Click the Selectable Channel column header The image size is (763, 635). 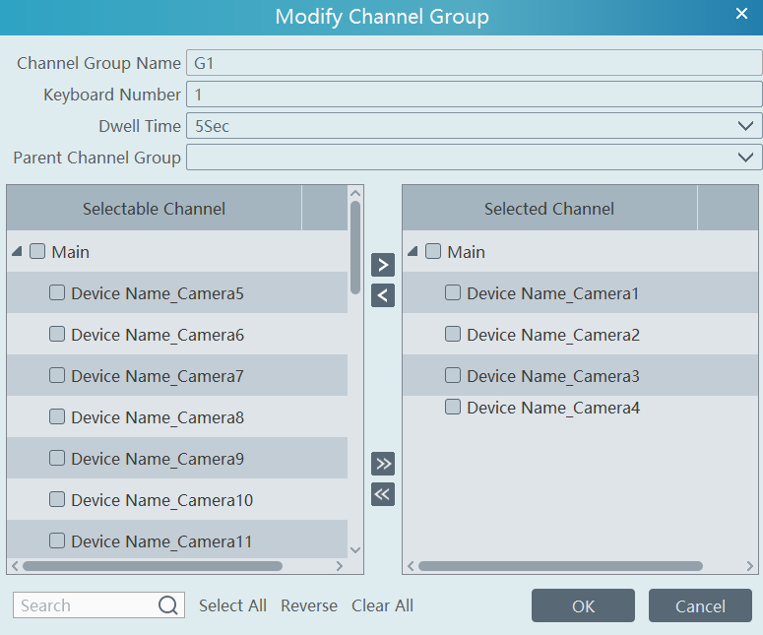(154, 209)
